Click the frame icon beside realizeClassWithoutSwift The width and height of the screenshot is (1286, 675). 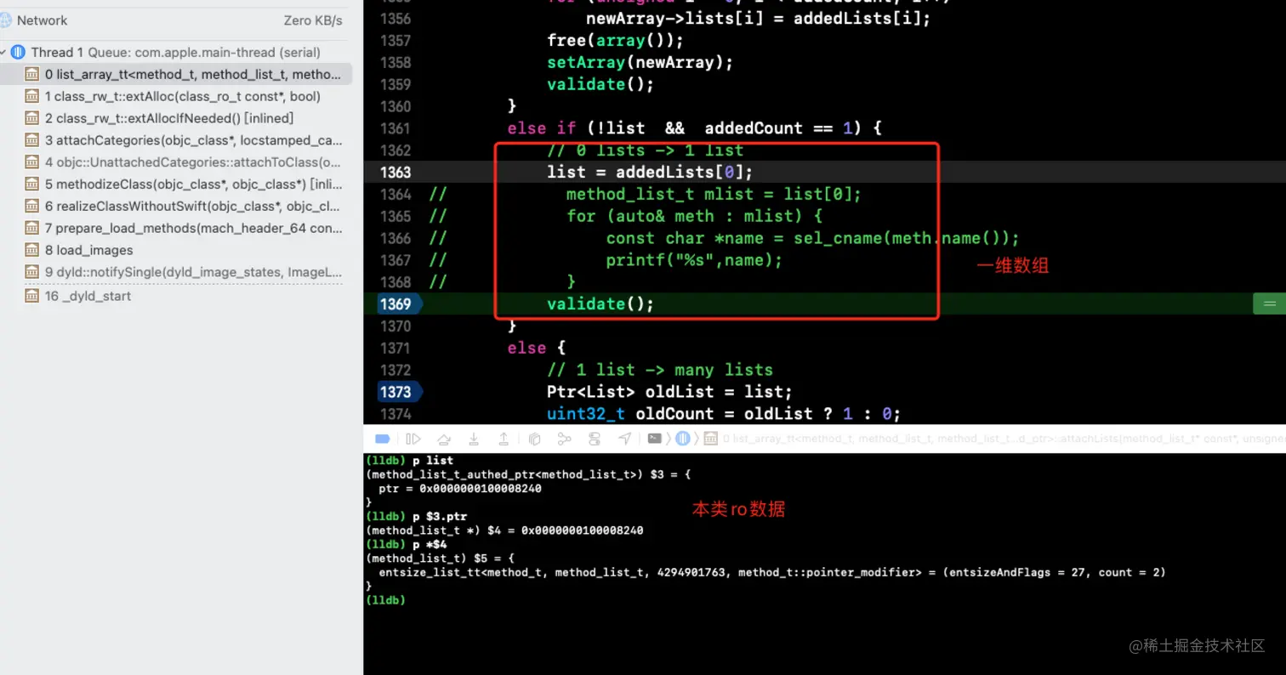tap(31, 207)
